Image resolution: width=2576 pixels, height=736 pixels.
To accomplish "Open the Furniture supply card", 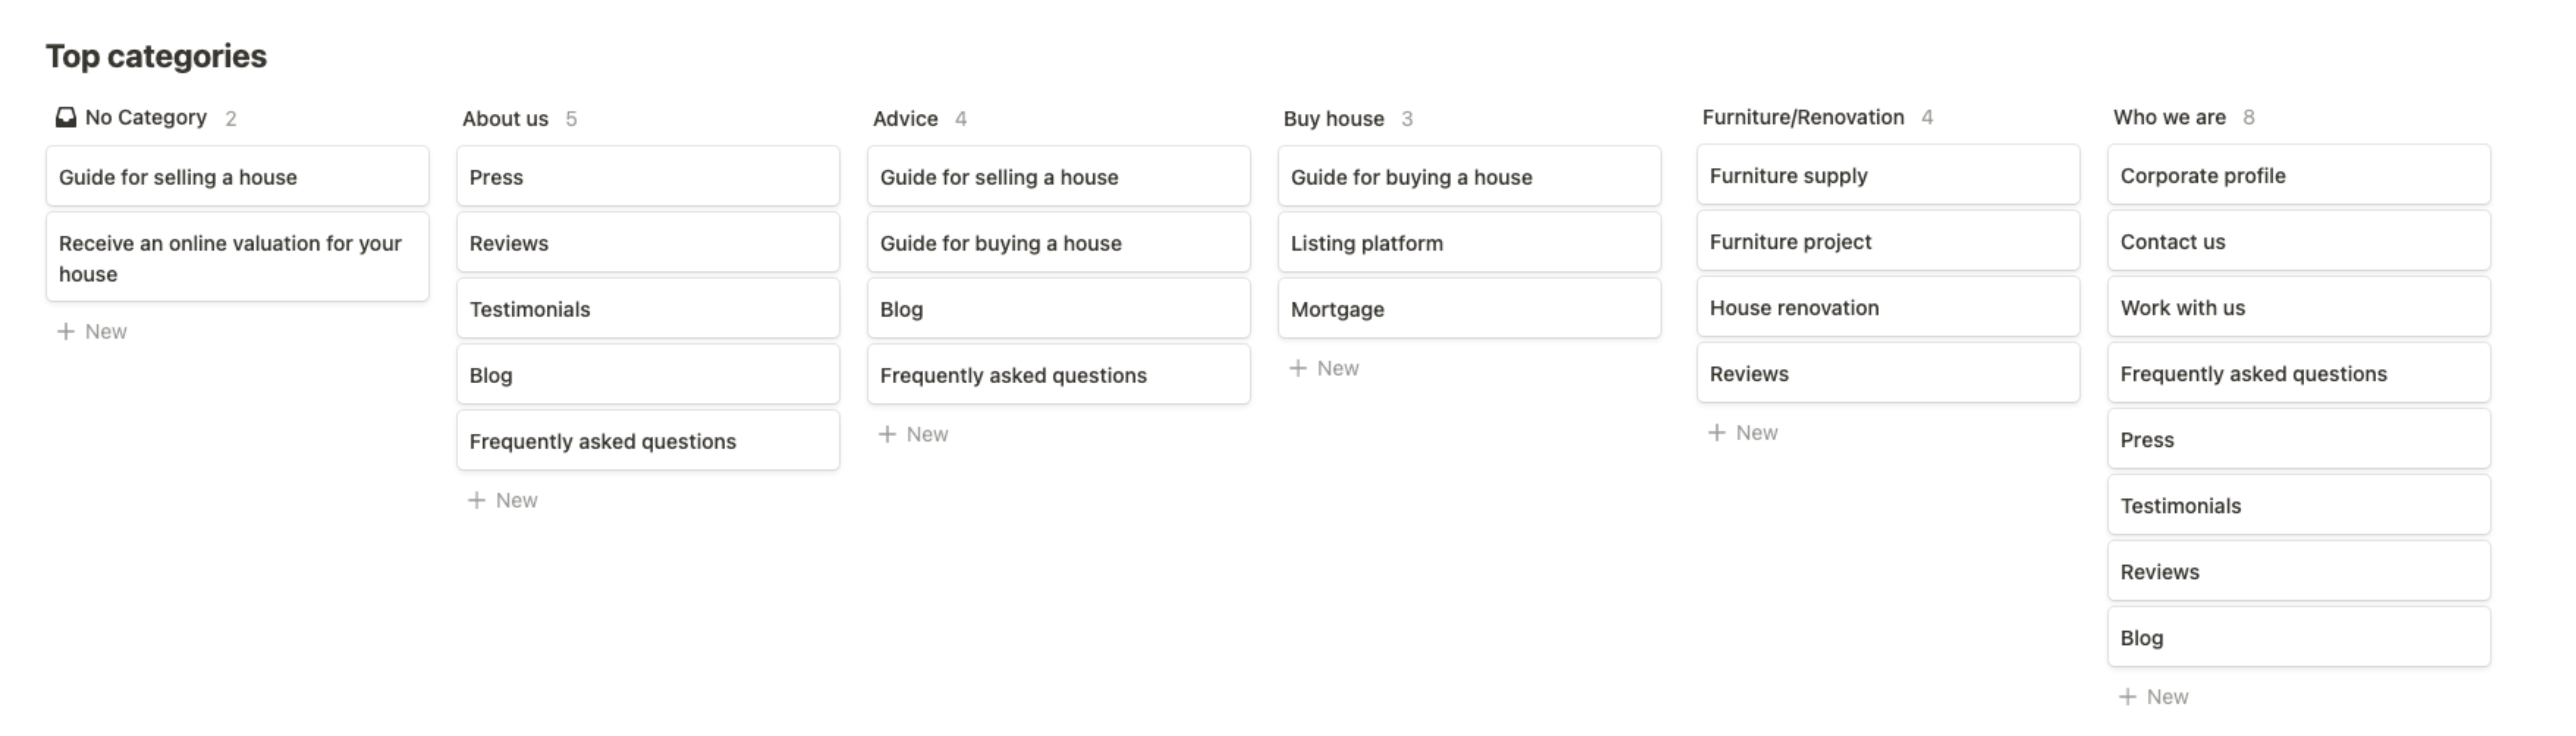I will coord(1889,175).
